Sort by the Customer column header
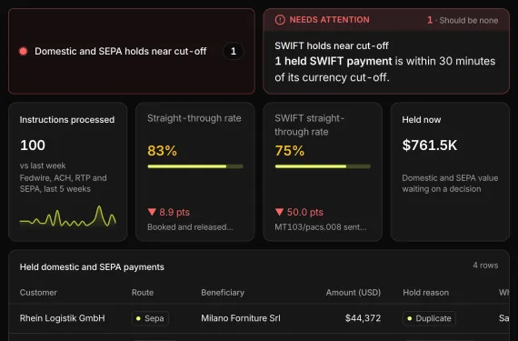Viewport: 518px width, 341px height. [38, 293]
